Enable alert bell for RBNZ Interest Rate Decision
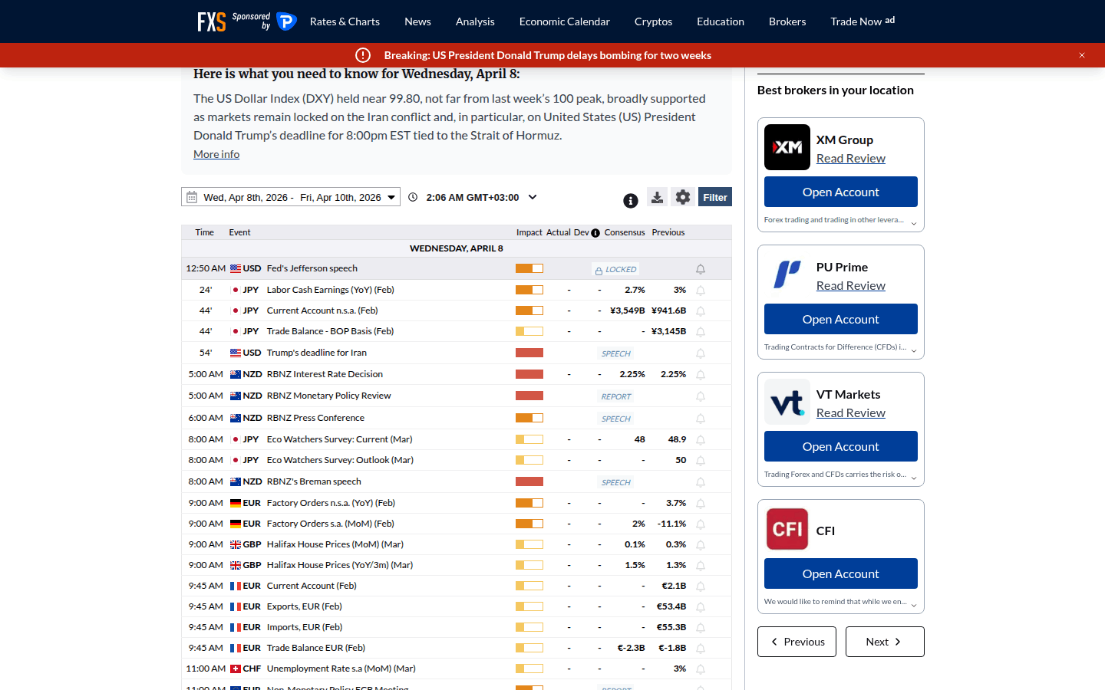Viewport: 1105px width, 690px height. [701, 375]
